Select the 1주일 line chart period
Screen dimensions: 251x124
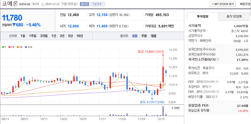click(33, 36)
